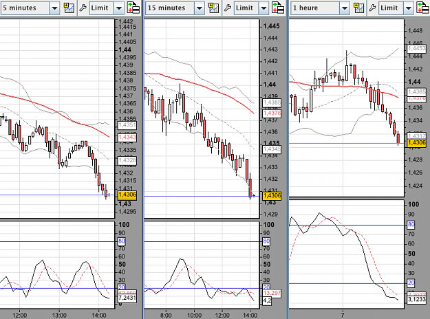Click the 14:00 time label on 5 minutes axis
This screenshot has width=430, height=319.
pos(98,316)
